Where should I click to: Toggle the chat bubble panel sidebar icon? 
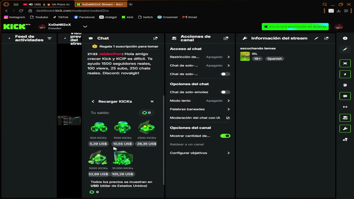345,96
